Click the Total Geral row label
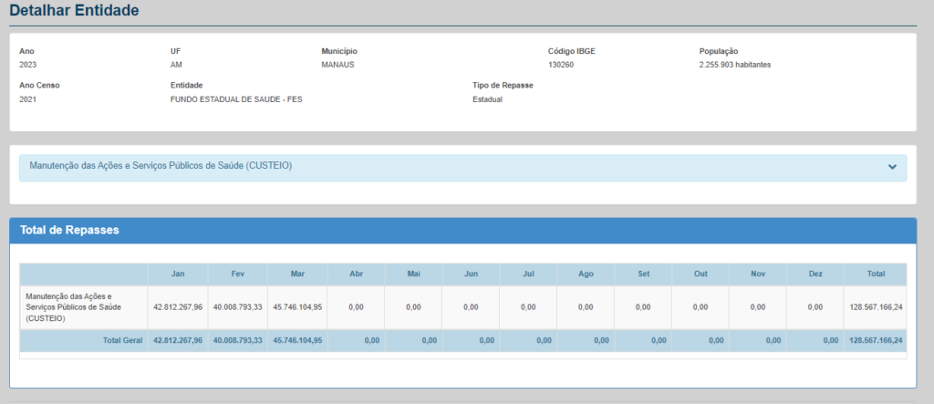The image size is (934, 404). tap(123, 340)
